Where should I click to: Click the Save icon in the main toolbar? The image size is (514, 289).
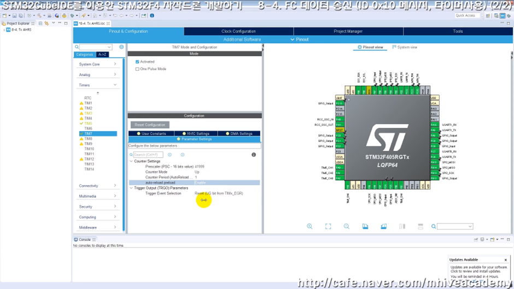coord(14,15)
